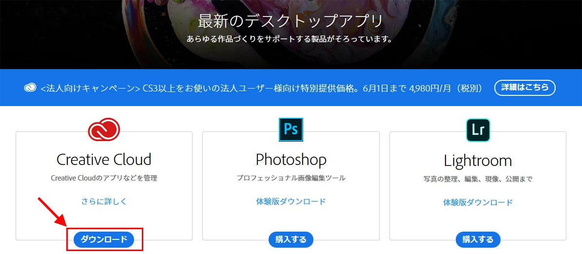Click the red Creative Cloud logo icon

click(104, 129)
